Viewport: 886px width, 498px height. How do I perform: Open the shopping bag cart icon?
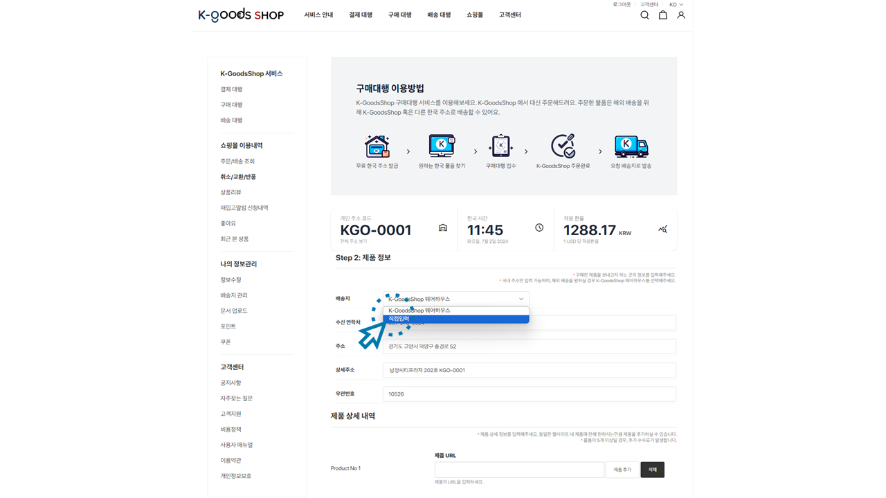pos(662,15)
